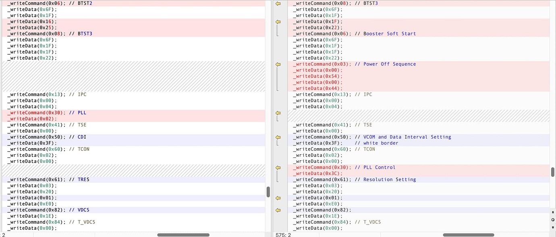The image size is (556, 237).
Task: Jump to previous difference with the double-up arrow
Action: click(553, 212)
